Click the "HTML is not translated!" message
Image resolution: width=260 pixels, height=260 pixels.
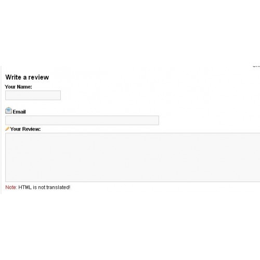44,187
